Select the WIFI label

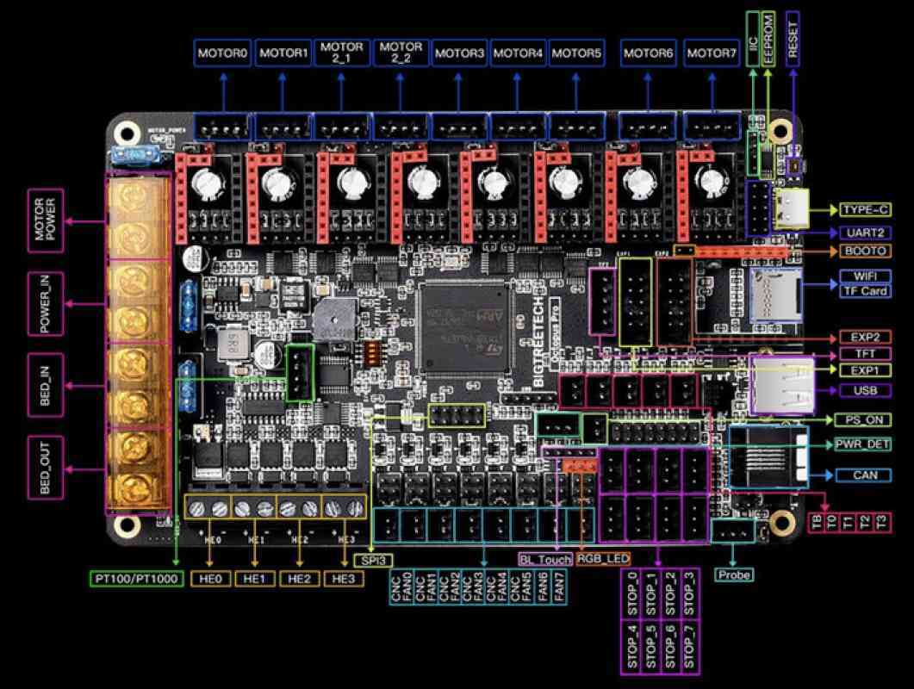[x=866, y=276]
